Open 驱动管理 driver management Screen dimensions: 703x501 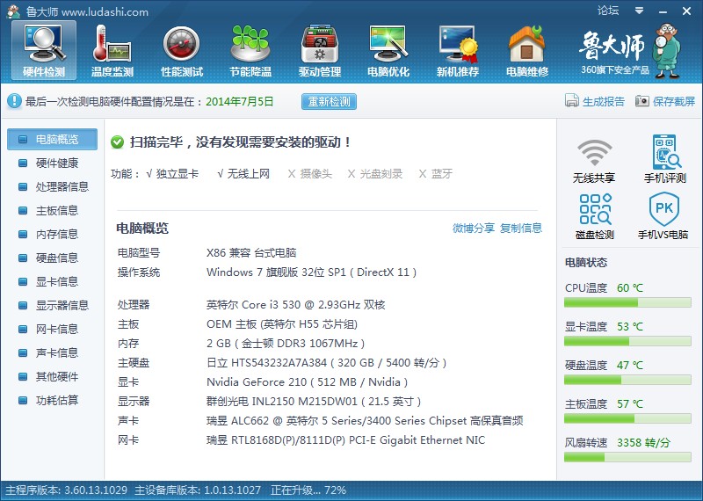tap(320, 51)
